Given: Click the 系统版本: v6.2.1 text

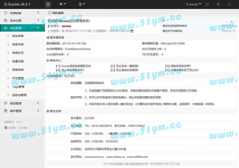Looking at the screenshot, I should pos(13,122).
